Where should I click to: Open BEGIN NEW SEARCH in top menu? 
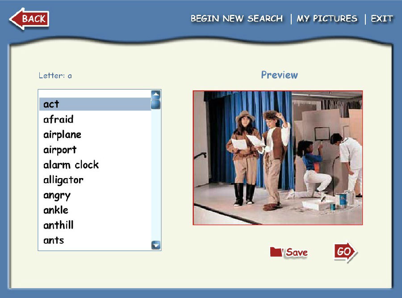[236, 19]
